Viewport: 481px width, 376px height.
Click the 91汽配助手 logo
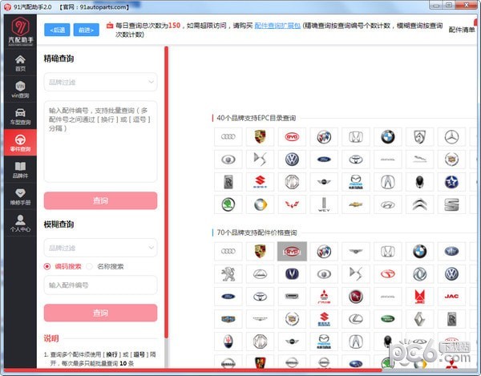[x=21, y=30]
